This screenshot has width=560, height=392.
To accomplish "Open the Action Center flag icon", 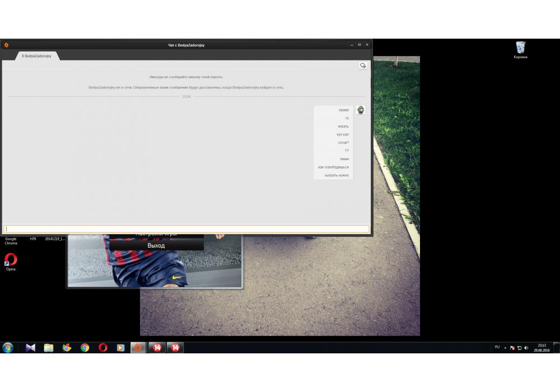I will pos(512,348).
